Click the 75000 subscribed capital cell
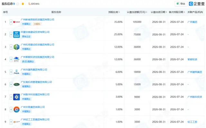Viewport: 206px width, 128px height. pyautogui.click(x=137, y=34)
